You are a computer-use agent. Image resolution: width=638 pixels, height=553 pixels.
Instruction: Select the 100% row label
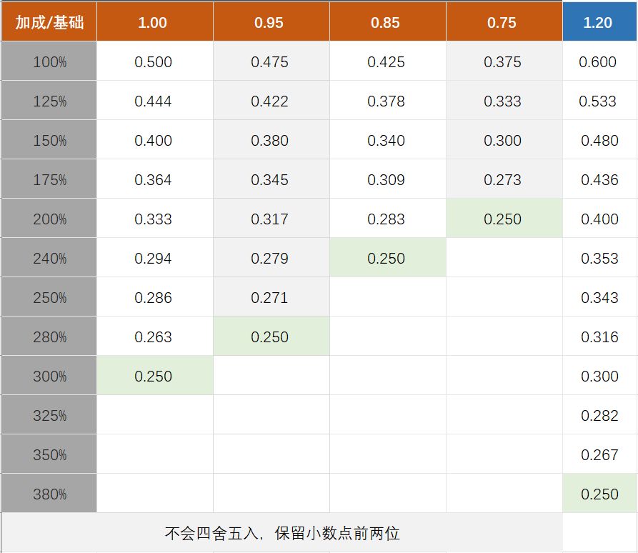[x=49, y=62]
